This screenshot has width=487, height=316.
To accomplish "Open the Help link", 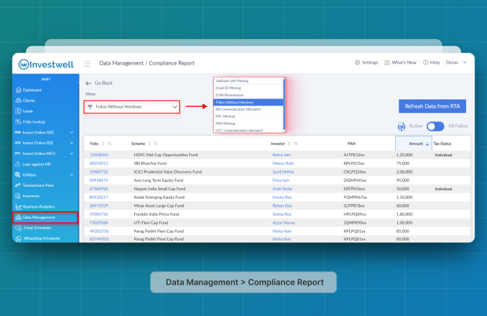I will (431, 63).
